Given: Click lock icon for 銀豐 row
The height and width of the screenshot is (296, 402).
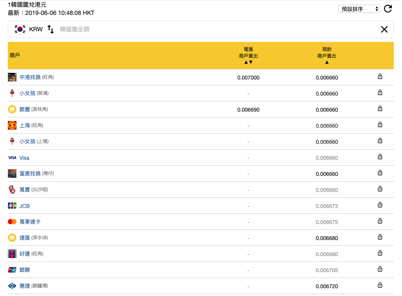Looking at the screenshot, I should [x=380, y=108].
